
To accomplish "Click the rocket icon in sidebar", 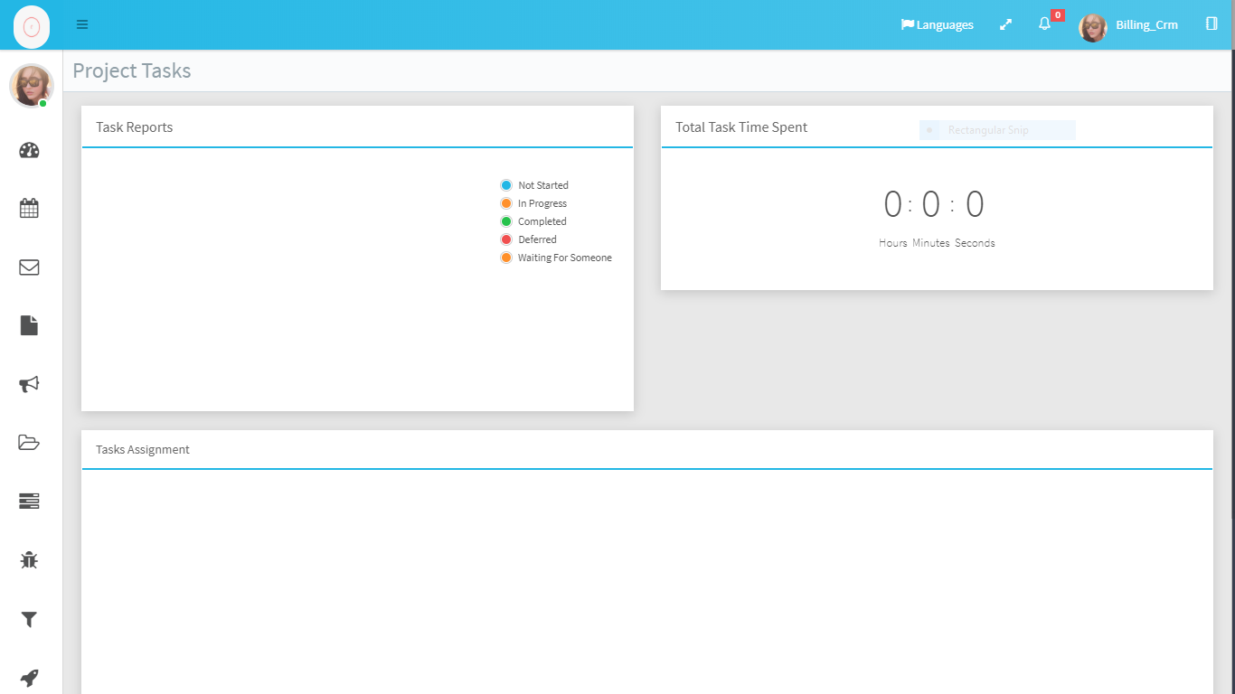I will click(x=29, y=678).
